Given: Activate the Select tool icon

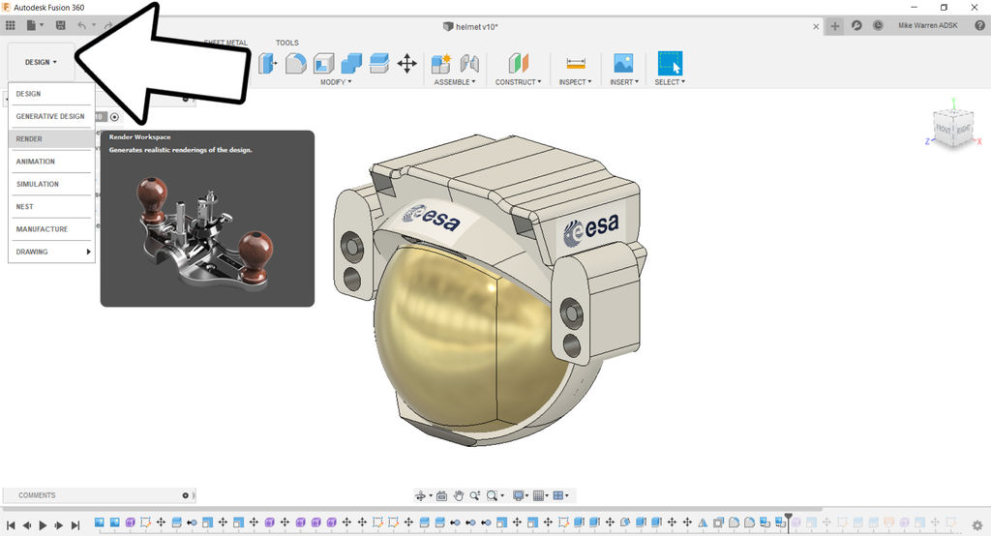Looking at the screenshot, I should point(670,63).
